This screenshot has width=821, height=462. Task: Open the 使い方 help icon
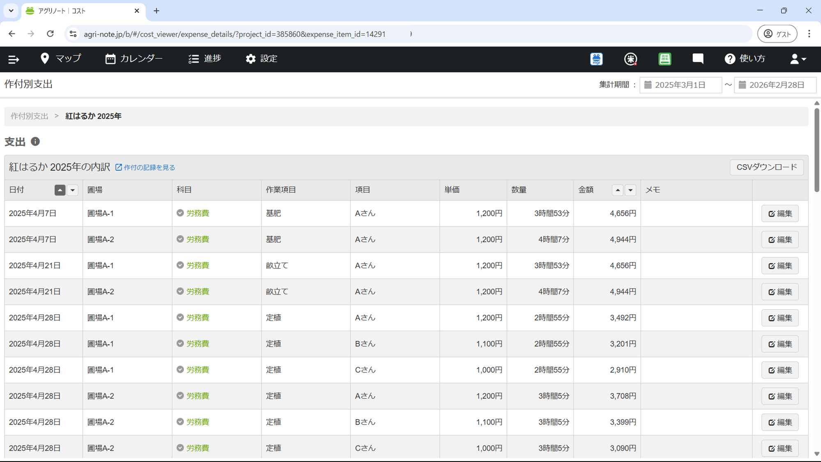(729, 59)
